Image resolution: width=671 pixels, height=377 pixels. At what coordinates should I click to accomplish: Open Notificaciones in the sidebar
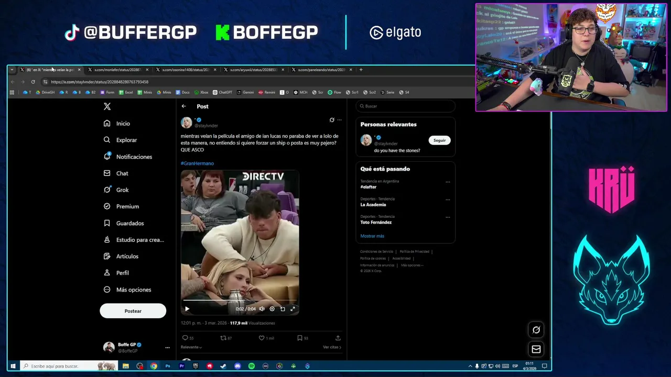pyautogui.click(x=127, y=157)
